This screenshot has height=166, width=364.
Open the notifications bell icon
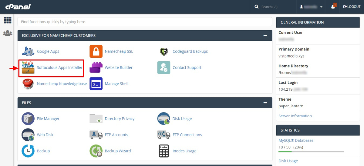click(333, 7)
